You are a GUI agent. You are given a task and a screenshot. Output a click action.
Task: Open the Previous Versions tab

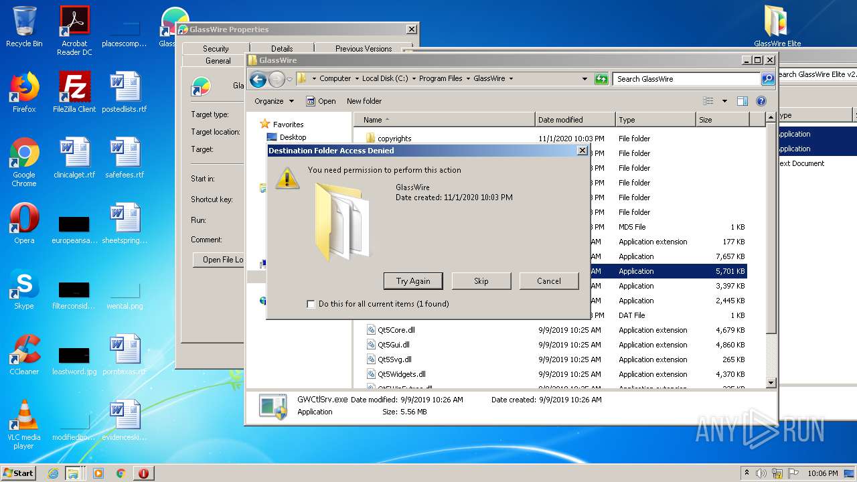364,48
